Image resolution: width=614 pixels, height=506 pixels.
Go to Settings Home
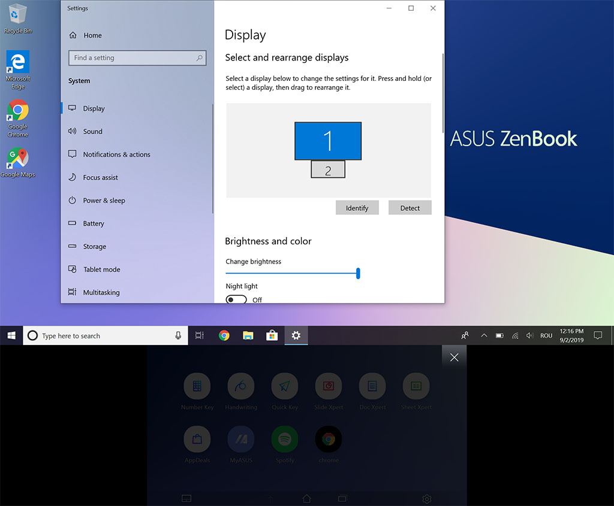tap(85, 35)
